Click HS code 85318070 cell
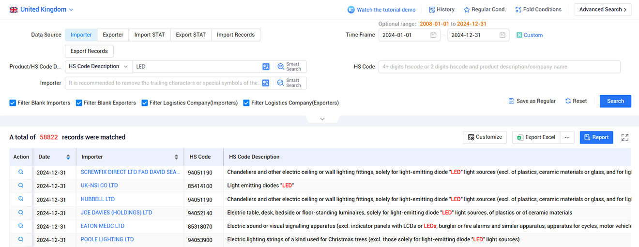Image resolution: width=639 pixels, height=247 pixels. 199,226
